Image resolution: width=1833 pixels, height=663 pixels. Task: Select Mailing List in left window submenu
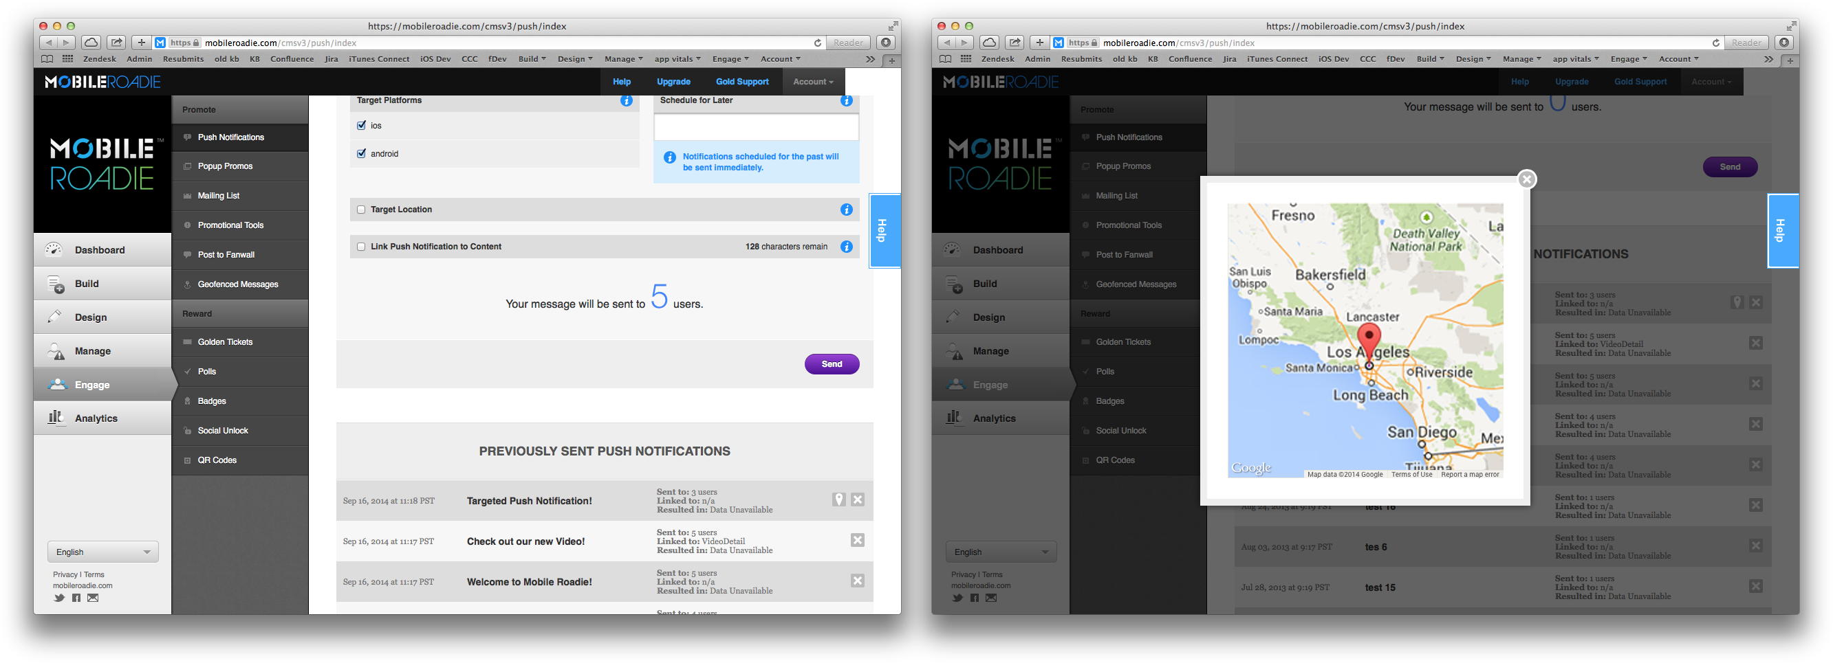(x=240, y=196)
